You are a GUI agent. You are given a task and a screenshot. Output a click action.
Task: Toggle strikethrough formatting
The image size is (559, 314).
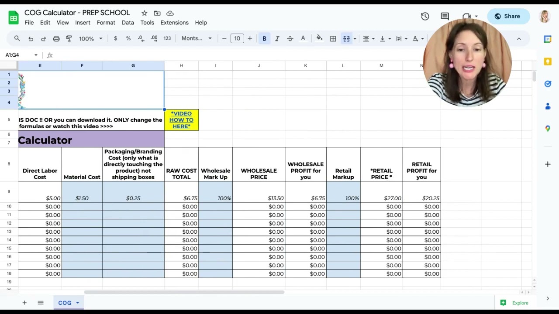[x=290, y=38]
